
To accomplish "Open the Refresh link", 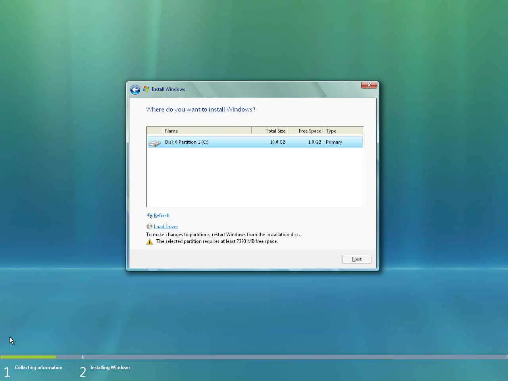I will (x=162, y=216).
